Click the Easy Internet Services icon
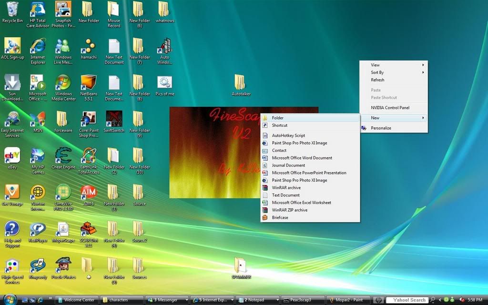This screenshot has height=305, width=488. pos(12,124)
